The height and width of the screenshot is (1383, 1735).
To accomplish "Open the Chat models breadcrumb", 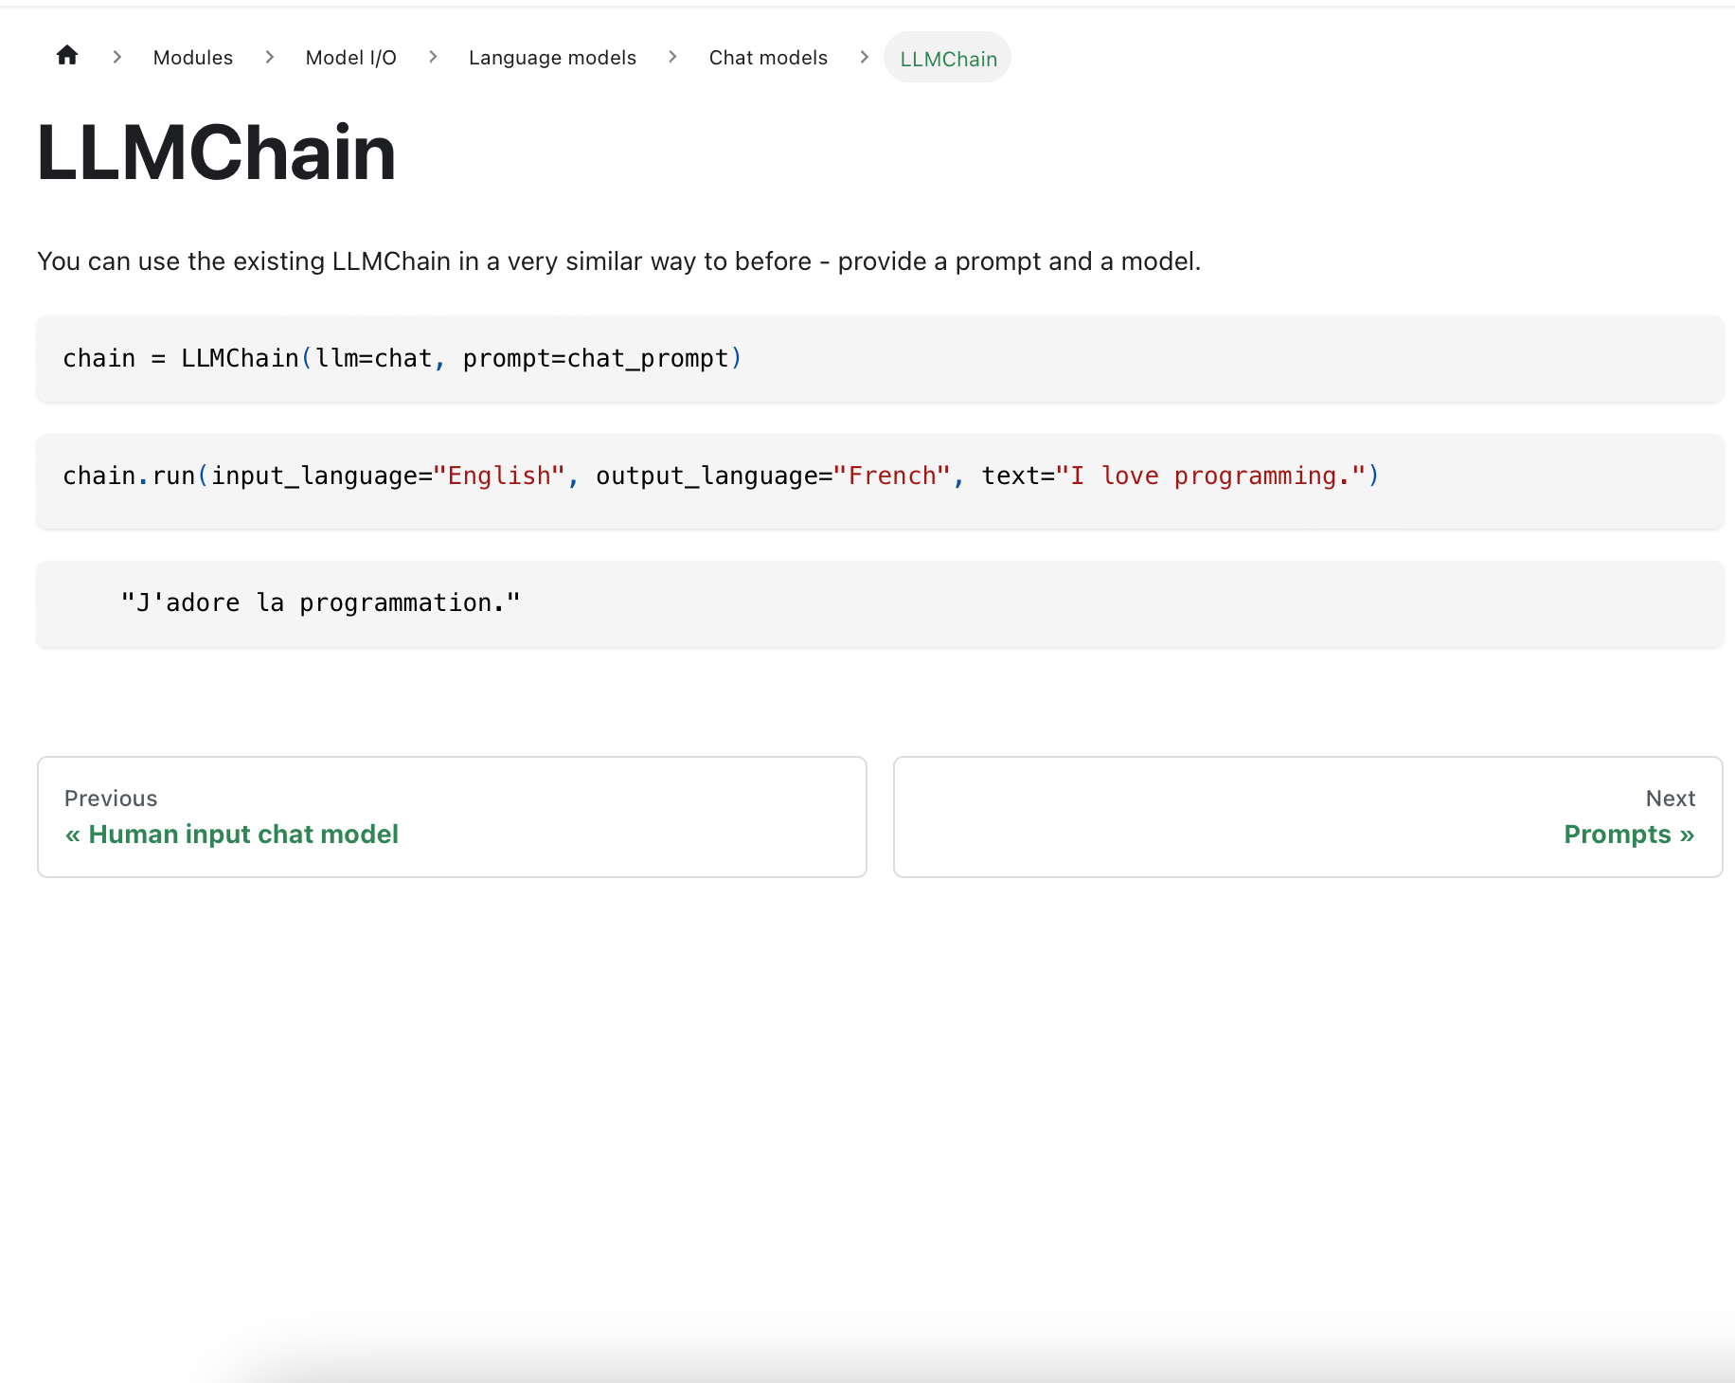I will (768, 58).
